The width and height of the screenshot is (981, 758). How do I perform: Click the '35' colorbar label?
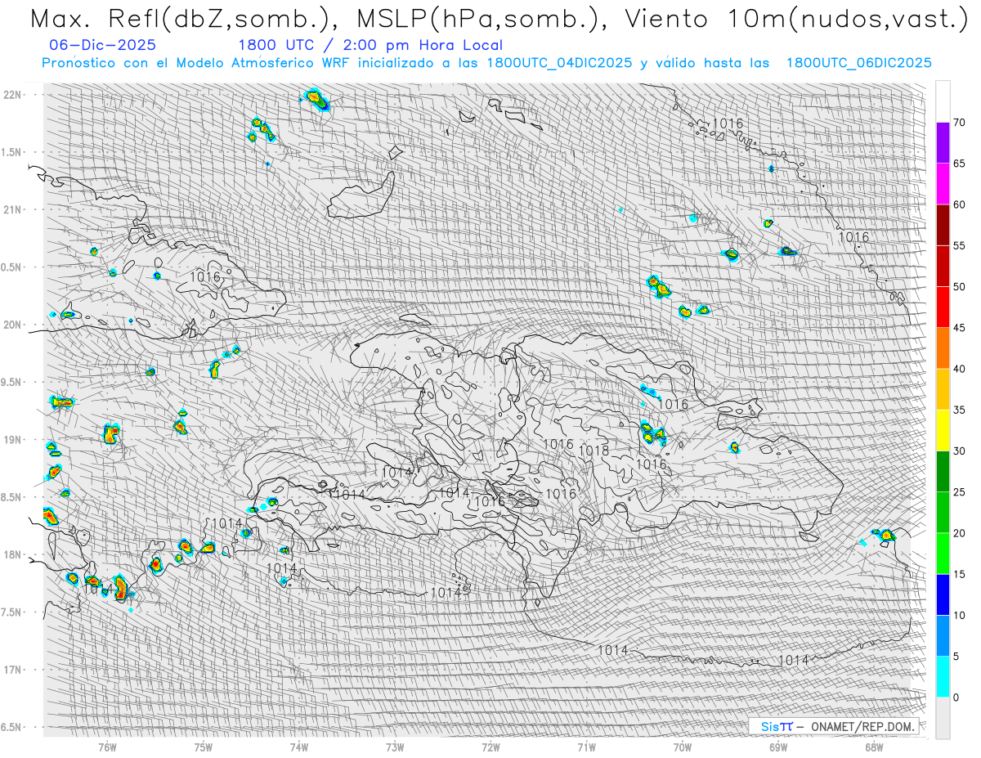pyautogui.click(x=959, y=410)
